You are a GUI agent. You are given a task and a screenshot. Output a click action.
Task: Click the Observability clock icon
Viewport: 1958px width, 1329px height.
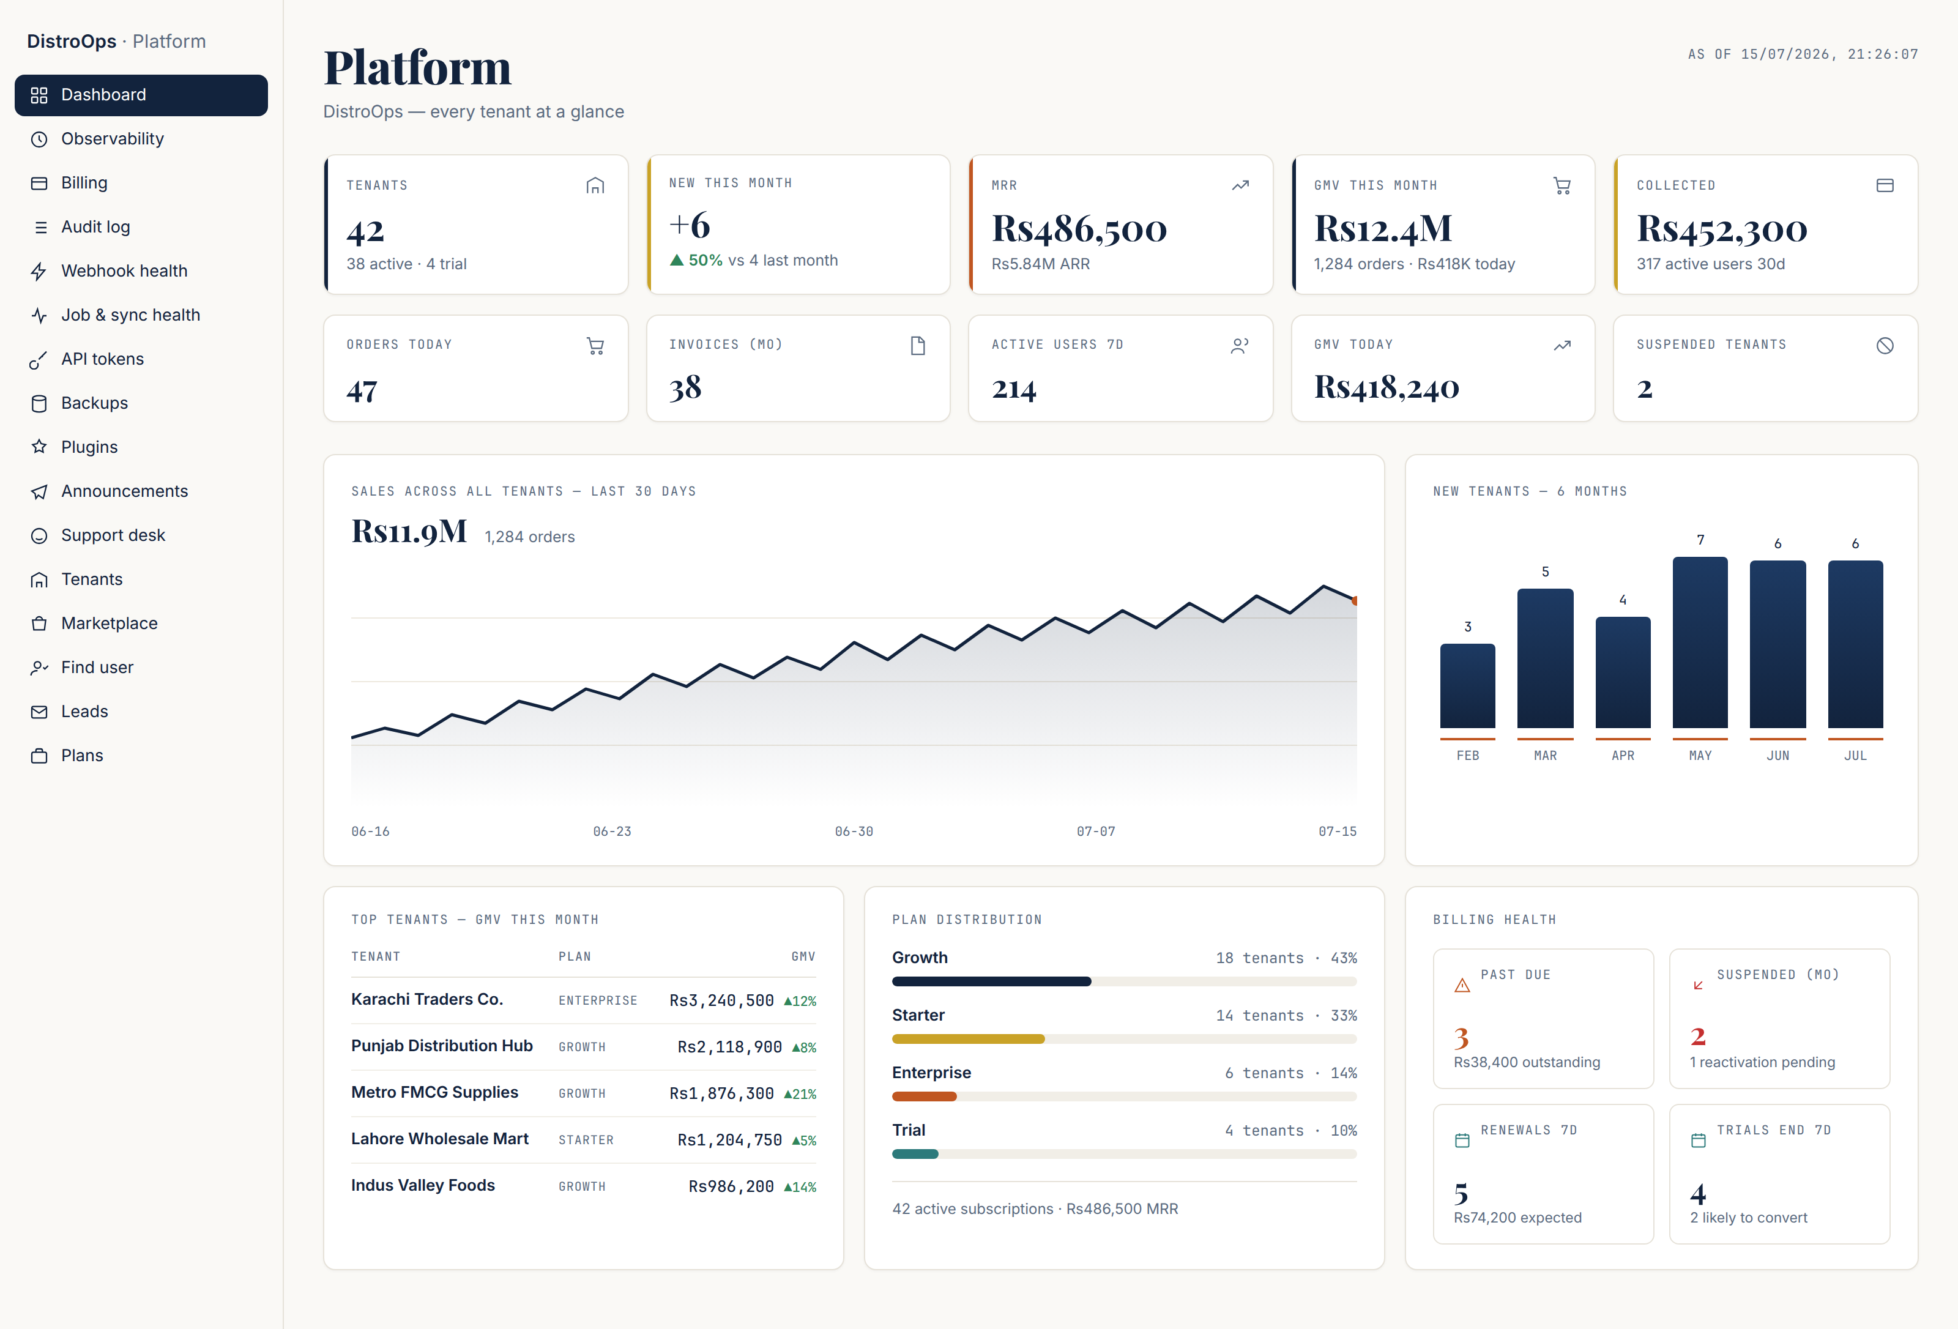(39, 139)
